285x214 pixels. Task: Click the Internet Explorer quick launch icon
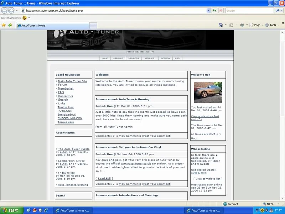[x=46, y=210]
